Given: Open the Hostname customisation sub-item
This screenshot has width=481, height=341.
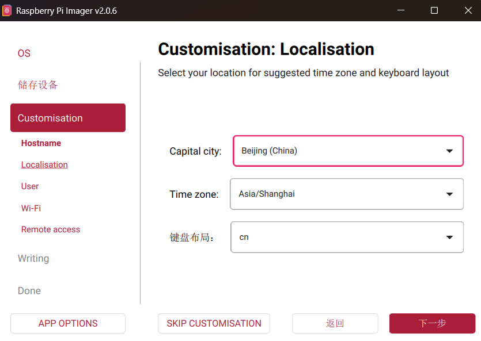Looking at the screenshot, I should pos(41,143).
